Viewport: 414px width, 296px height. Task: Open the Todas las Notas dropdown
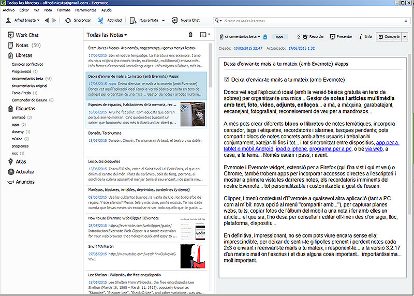[x=107, y=35]
